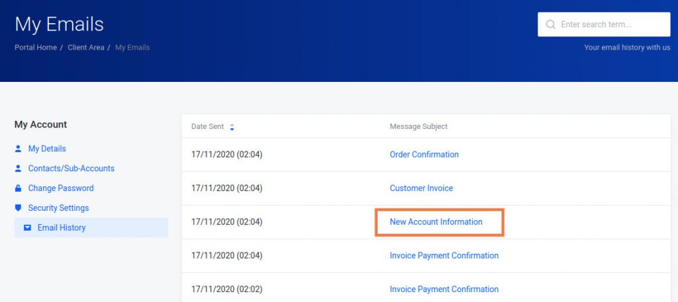Open Change Password page
This screenshot has width=678, height=302.
click(x=61, y=188)
